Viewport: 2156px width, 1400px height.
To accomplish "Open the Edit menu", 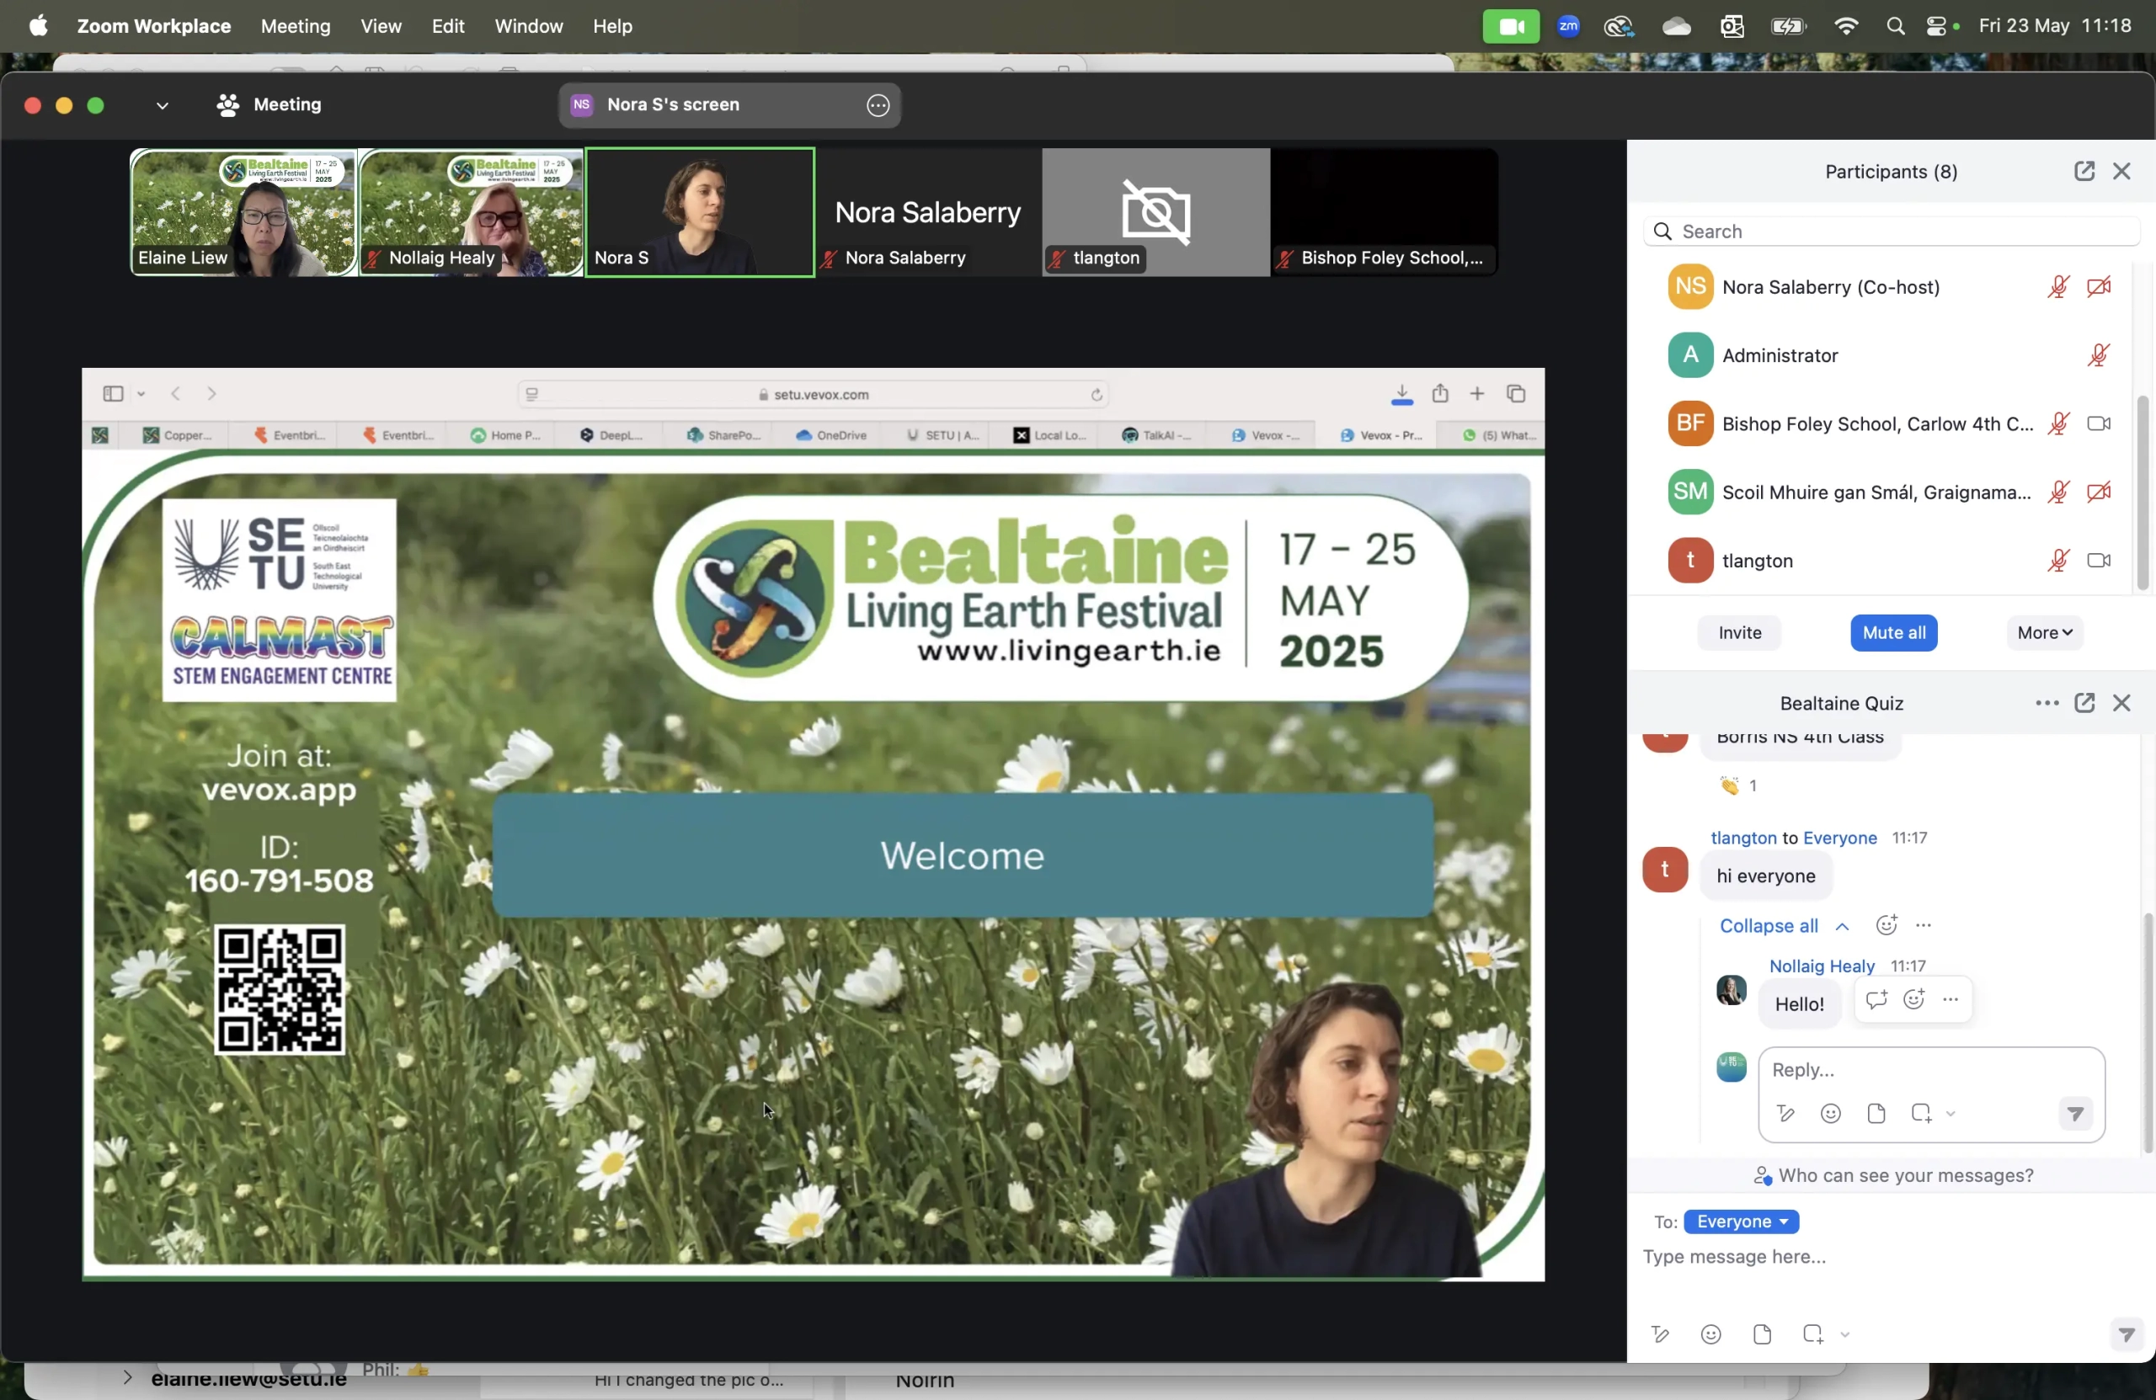I will (x=447, y=25).
